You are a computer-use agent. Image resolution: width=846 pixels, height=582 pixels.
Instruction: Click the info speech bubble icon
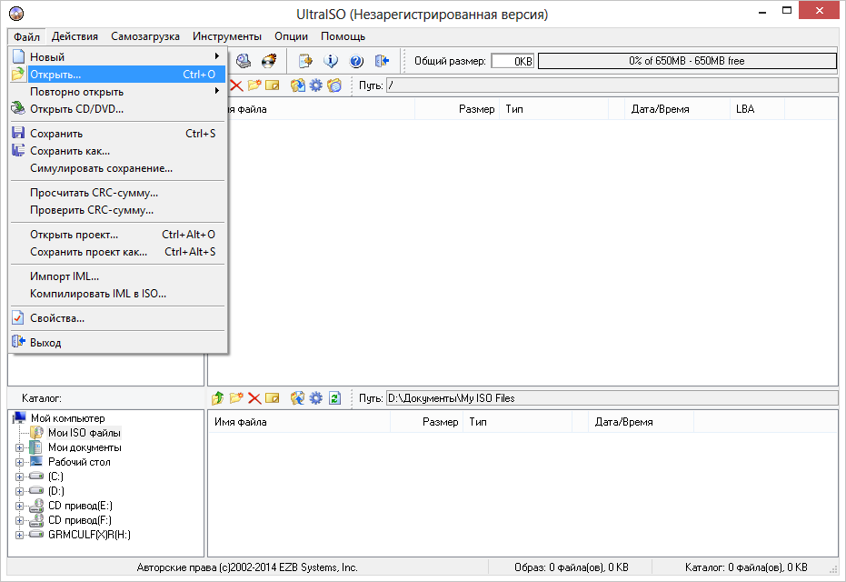(x=331, y=61)
